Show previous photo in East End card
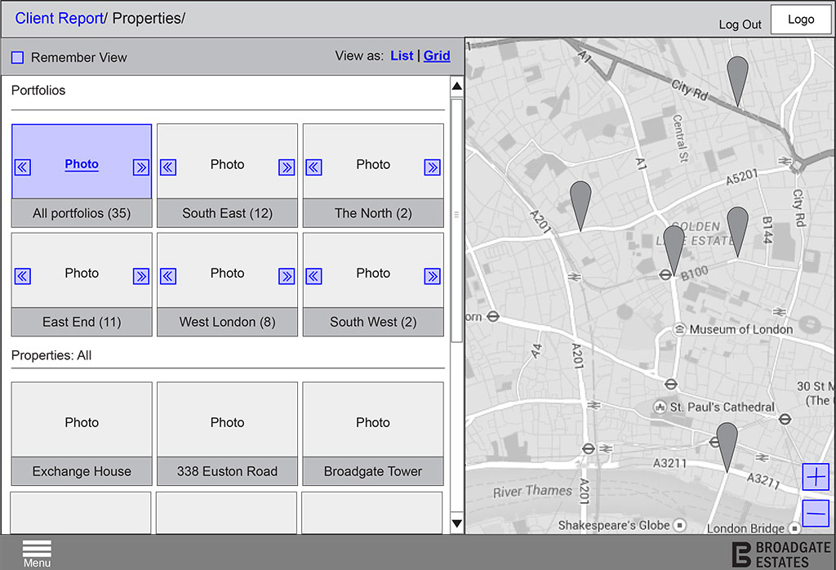Image resolution: width=836 pixels, height=570 pixels. 22,276
